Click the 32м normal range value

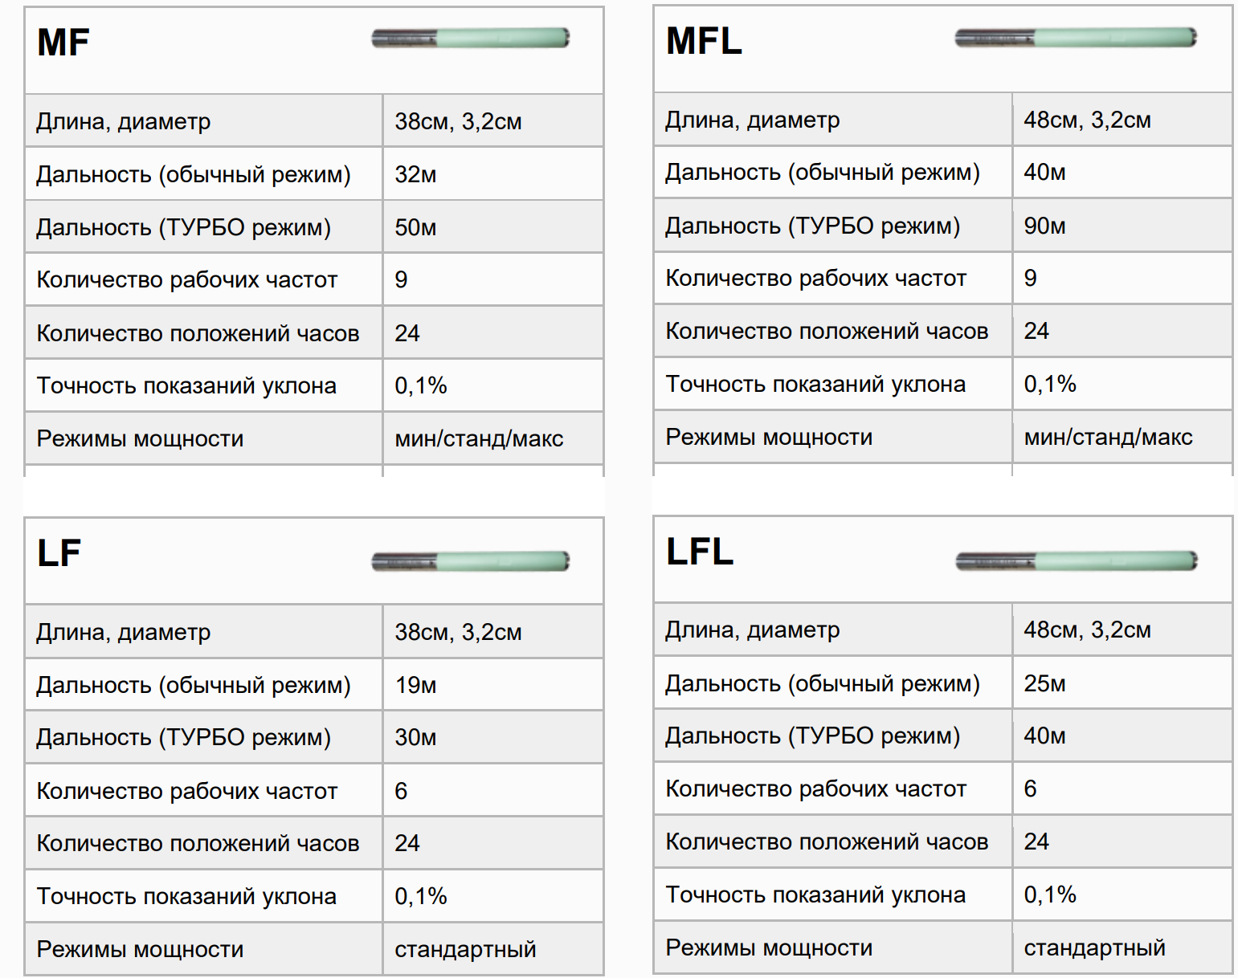pos(415,174)
